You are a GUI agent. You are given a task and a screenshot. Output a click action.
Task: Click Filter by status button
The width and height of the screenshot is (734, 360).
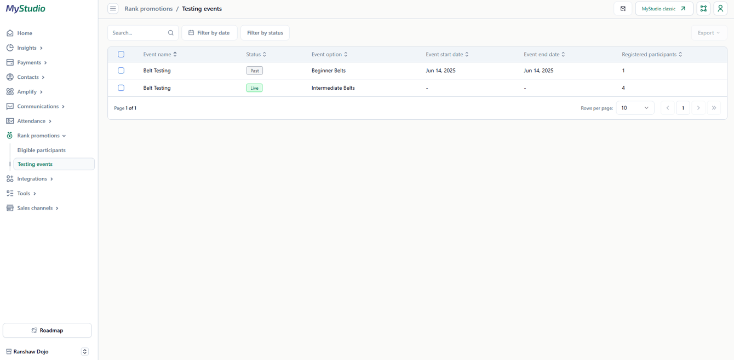[265, 33]
